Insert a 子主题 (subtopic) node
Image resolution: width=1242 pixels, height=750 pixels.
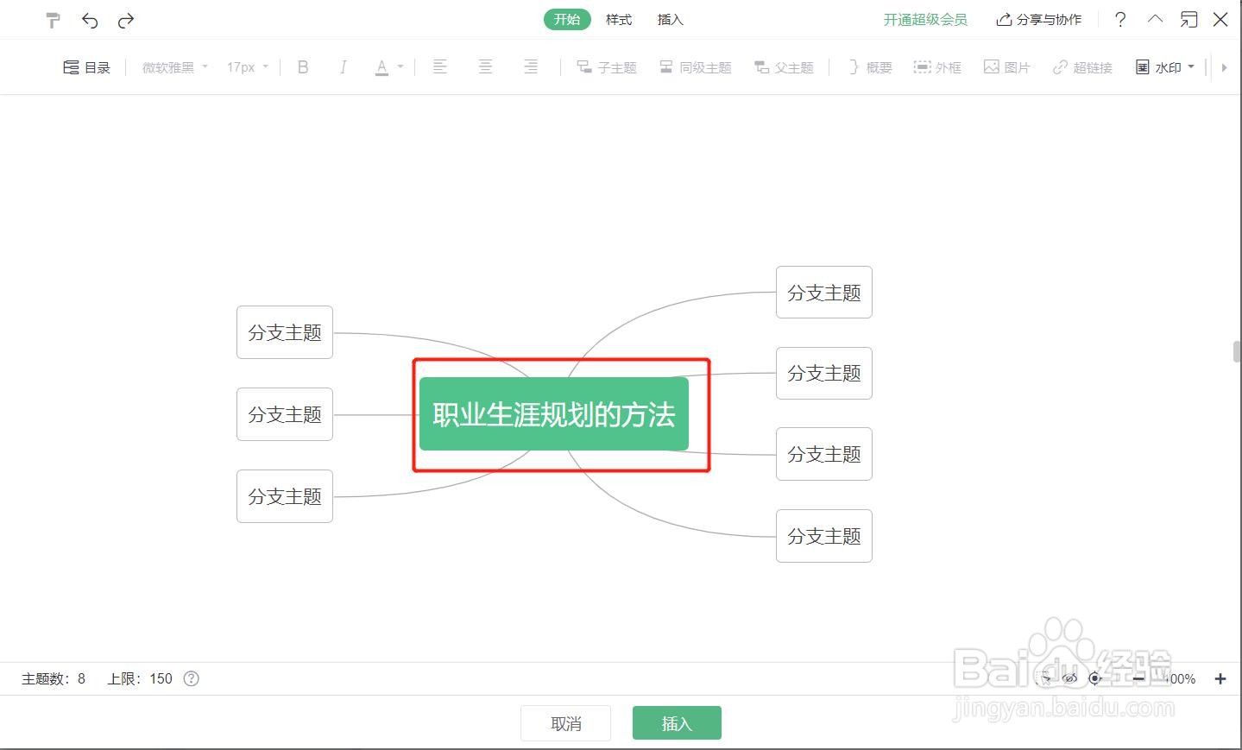coord(606,66)
